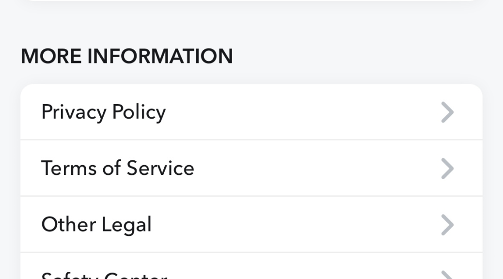Click the arrow beside Terms of Service
Viewport: 503px width, 279px height.
pos(447,169)
